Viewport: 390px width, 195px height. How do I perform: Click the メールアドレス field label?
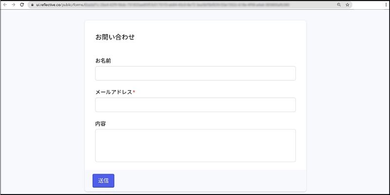pyautogui.click(x=114, y=92)
